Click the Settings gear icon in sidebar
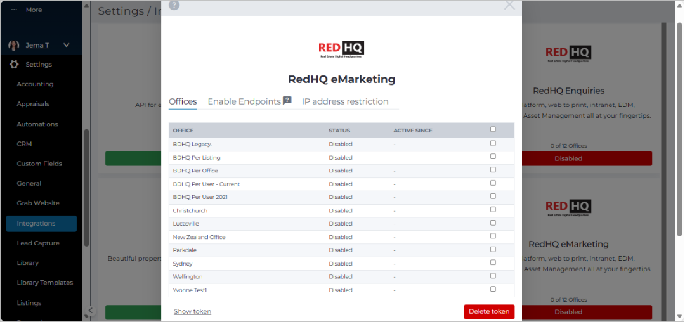The height and width of the screenshot is (322, 685). click(x=14, y=64)
